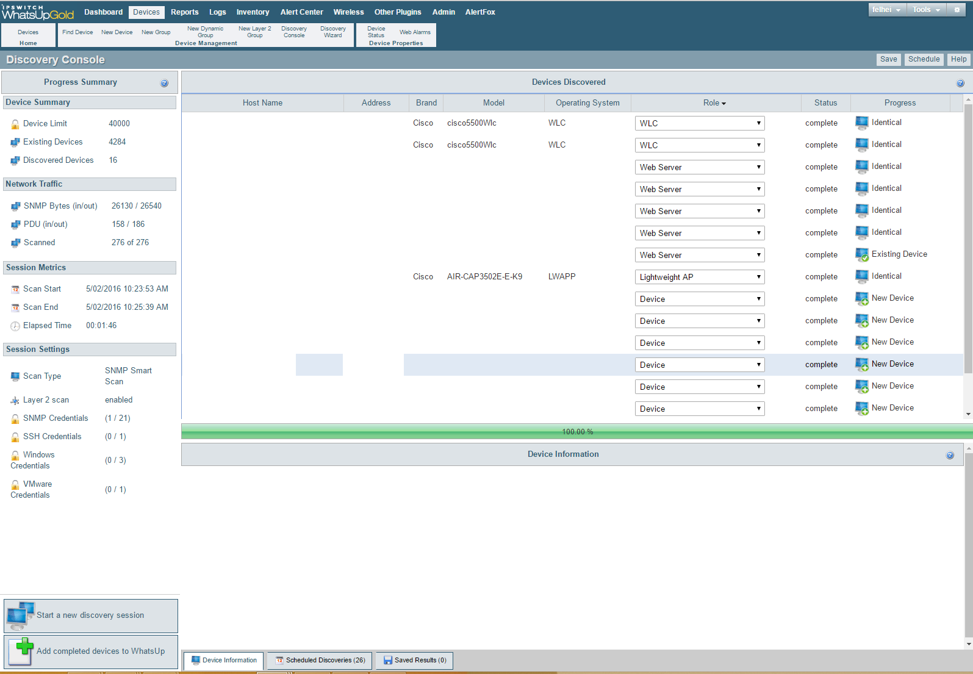
Task: Click the Existing Devices icon
Action: tap(15, 142)
